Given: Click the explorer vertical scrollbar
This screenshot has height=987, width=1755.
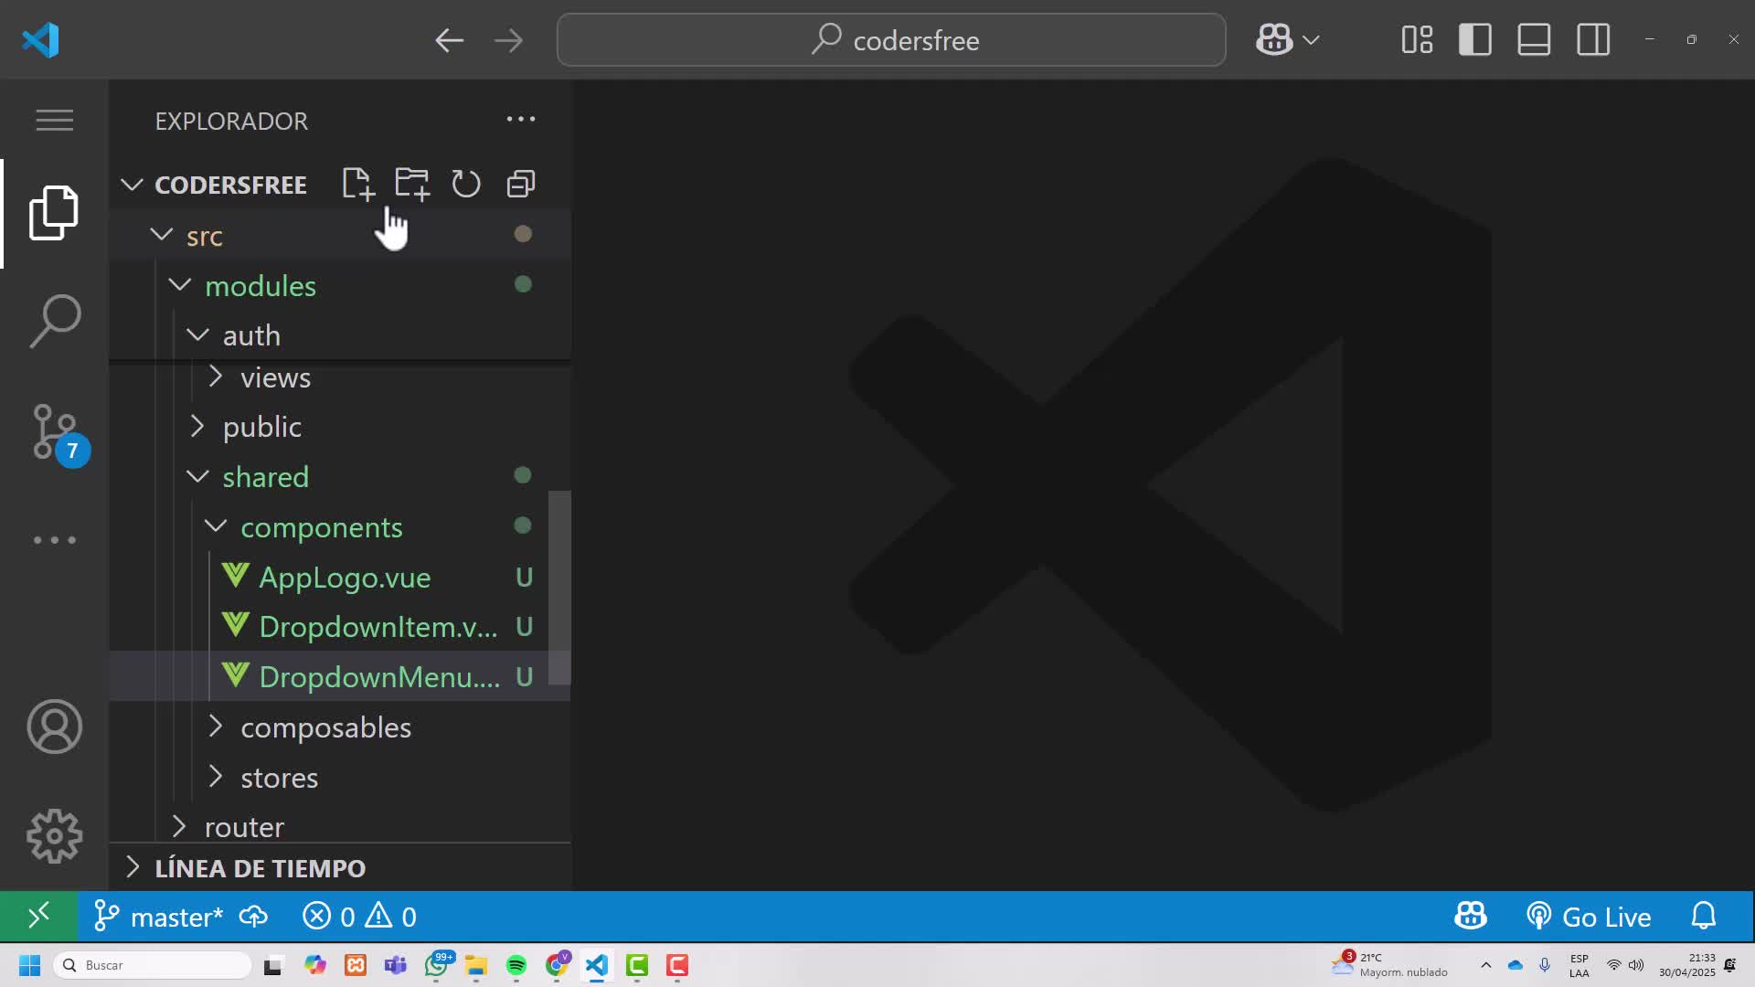Looking at the screenshot, I should click(x=559, y=587).
